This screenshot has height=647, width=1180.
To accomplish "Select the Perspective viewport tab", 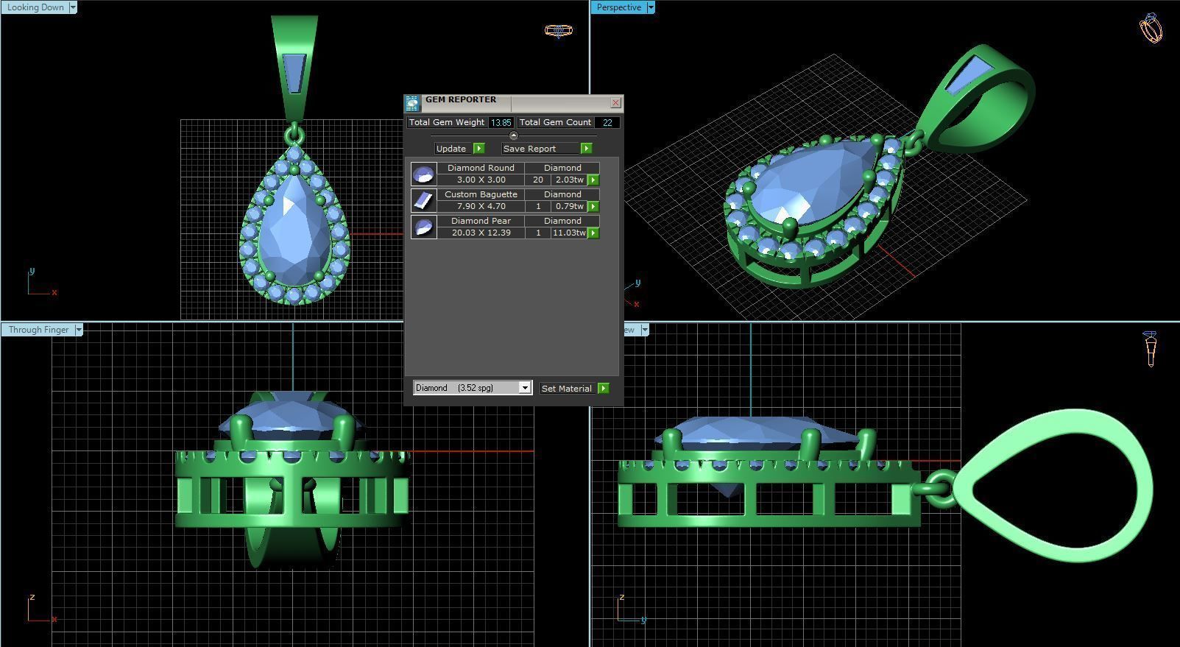I will pyautogui.click(x=619, y=7).
